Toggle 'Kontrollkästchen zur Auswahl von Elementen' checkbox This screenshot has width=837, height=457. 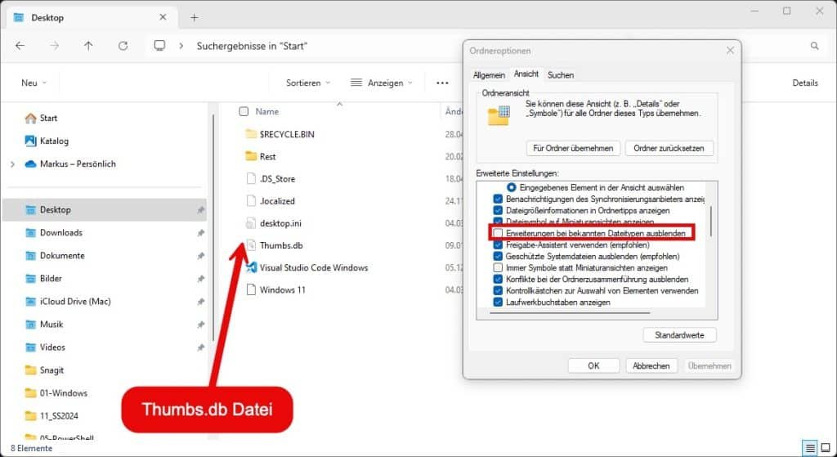(498, 290)
